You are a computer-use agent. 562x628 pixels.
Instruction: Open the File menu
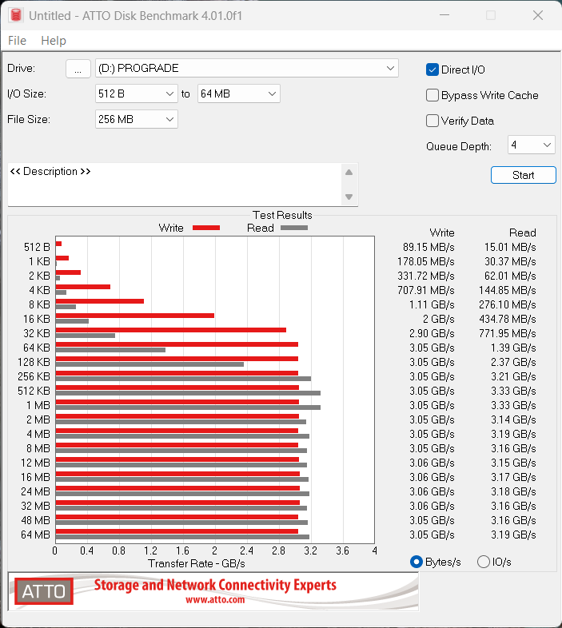[17, 41]
